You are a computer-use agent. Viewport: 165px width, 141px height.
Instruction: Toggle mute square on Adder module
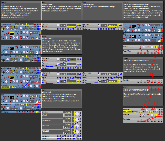[78, 139]
